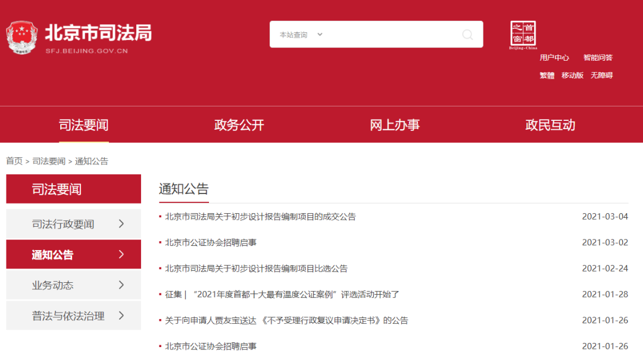The width and height of the screenshot is (643, 359).
Task: Open 2021年度首都十大最有温度公证案例 notice
Action: pyautogui.click(x=282, y=294)
